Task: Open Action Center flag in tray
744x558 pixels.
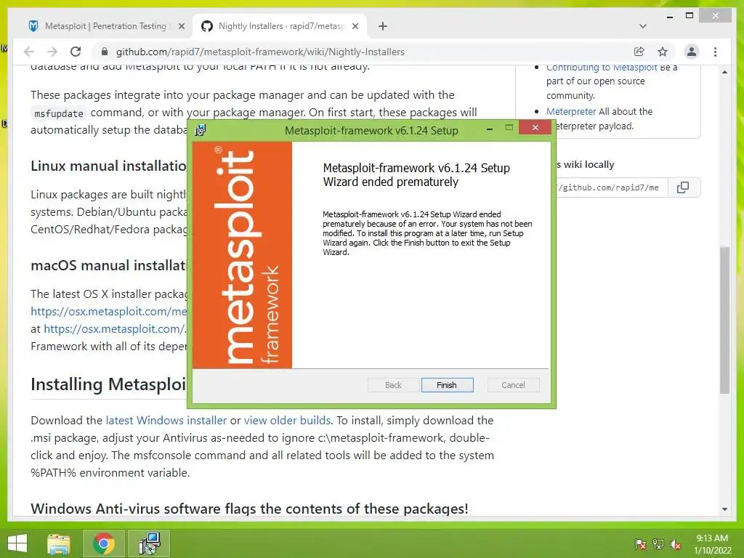Action: point(641,544)
